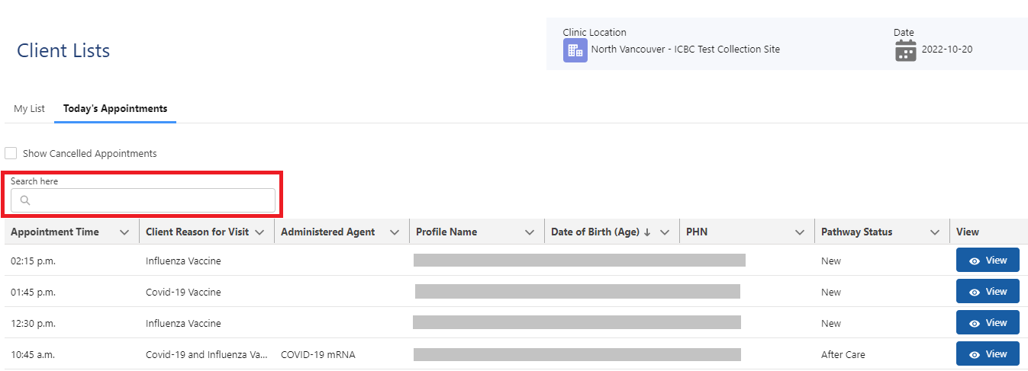
Task: Open Profile Name column dropdown chevron
Action: tap(530, 232)
